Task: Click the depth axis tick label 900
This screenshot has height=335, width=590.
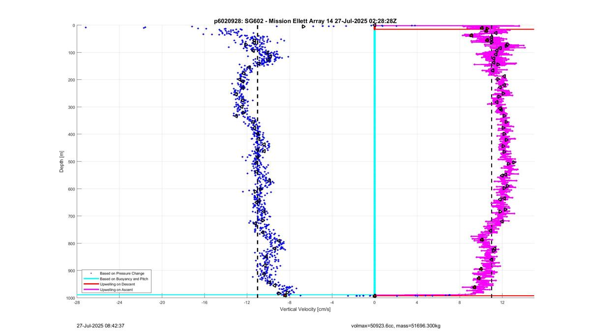Action: (71, 271)
